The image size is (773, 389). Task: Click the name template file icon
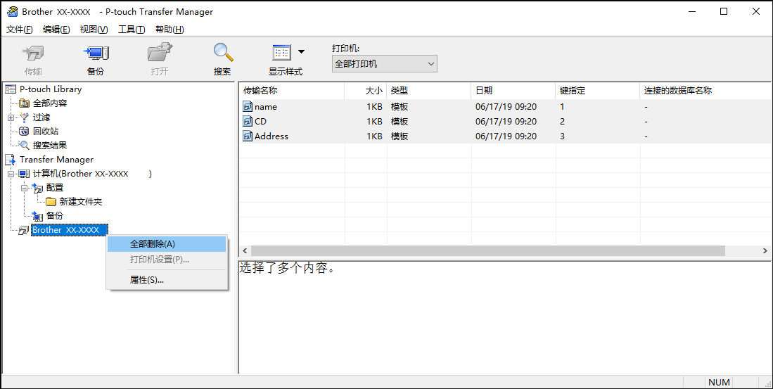[x=248, y=106]
